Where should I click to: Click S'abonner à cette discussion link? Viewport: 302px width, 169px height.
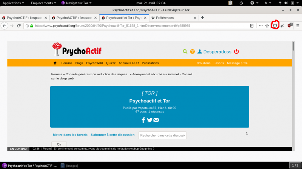click(x=112, y=134)
